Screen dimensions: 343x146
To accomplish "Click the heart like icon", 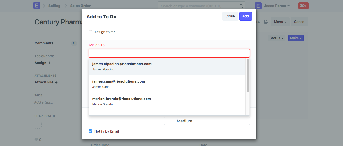I will 36,140.
